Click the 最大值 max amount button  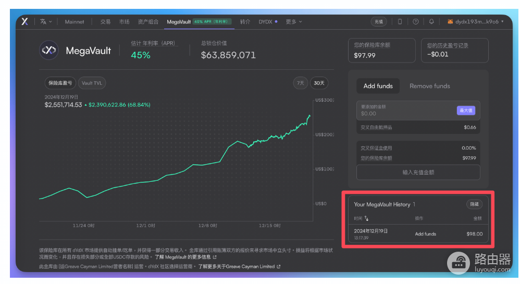pyautogui.click(x=466, y=110)
